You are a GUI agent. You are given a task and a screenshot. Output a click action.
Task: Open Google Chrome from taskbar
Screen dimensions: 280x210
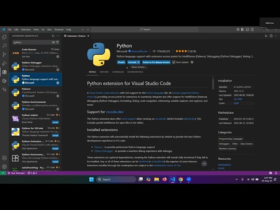click(181, 179)
